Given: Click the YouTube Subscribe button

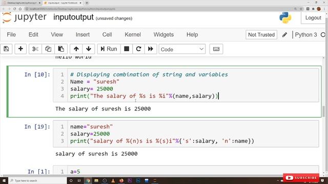Looking at the screenshot, I should tap(301, 178).
